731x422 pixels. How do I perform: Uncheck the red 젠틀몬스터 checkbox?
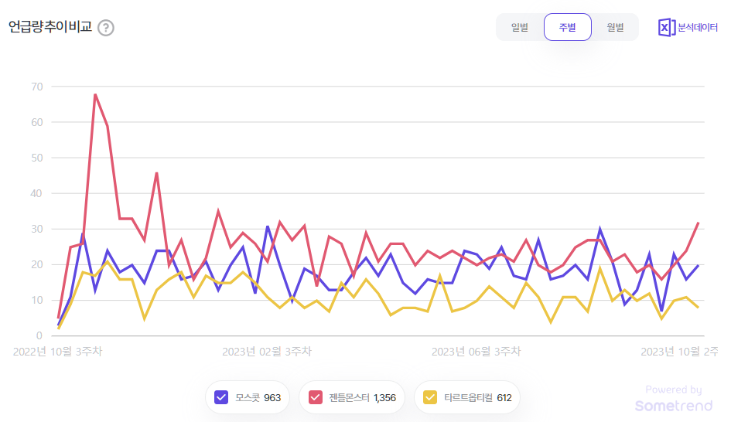tap(316, 398)
